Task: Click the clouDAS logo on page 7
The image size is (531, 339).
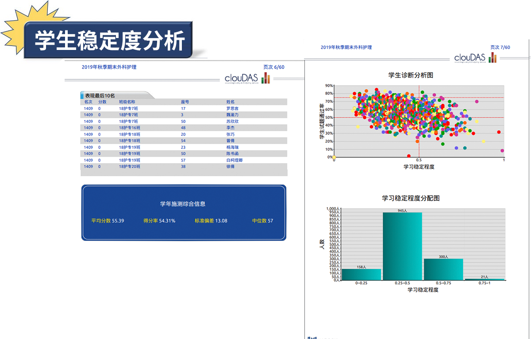Action: pos(475,58)
